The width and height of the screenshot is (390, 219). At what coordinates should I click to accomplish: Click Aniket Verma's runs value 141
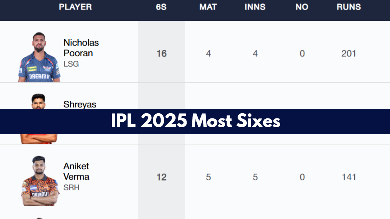pyautogui.click(x=349, y=177)
